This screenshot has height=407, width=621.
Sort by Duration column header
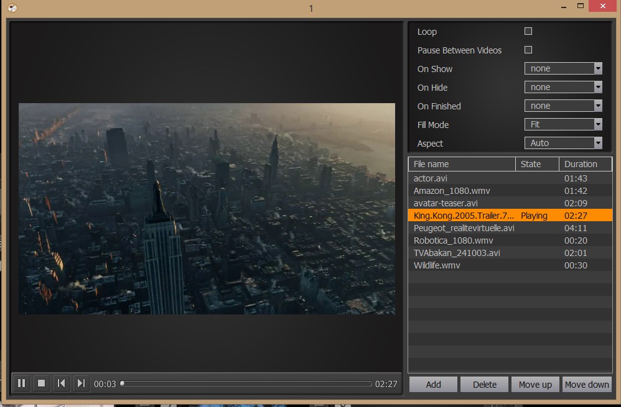point(586,164)
